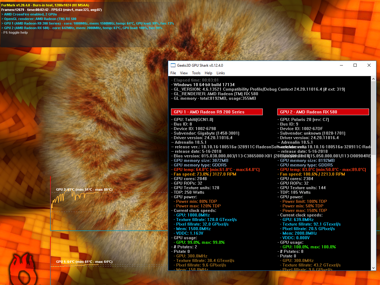The height and width of the screenshot is (285, 380).
Task: Click the GPU 1 temp 64.0°C line
Action: 215,169
